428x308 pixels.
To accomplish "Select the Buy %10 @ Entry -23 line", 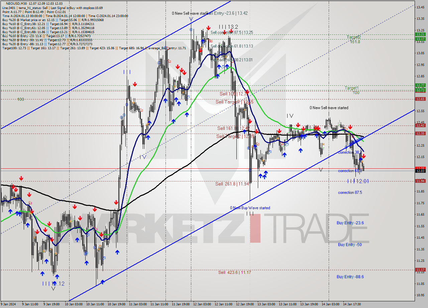I will (46, 36).
